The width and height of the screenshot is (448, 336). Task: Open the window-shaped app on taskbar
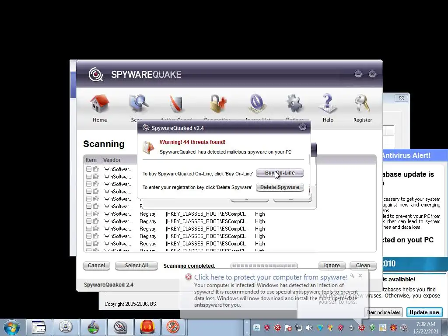coord(38,327)
